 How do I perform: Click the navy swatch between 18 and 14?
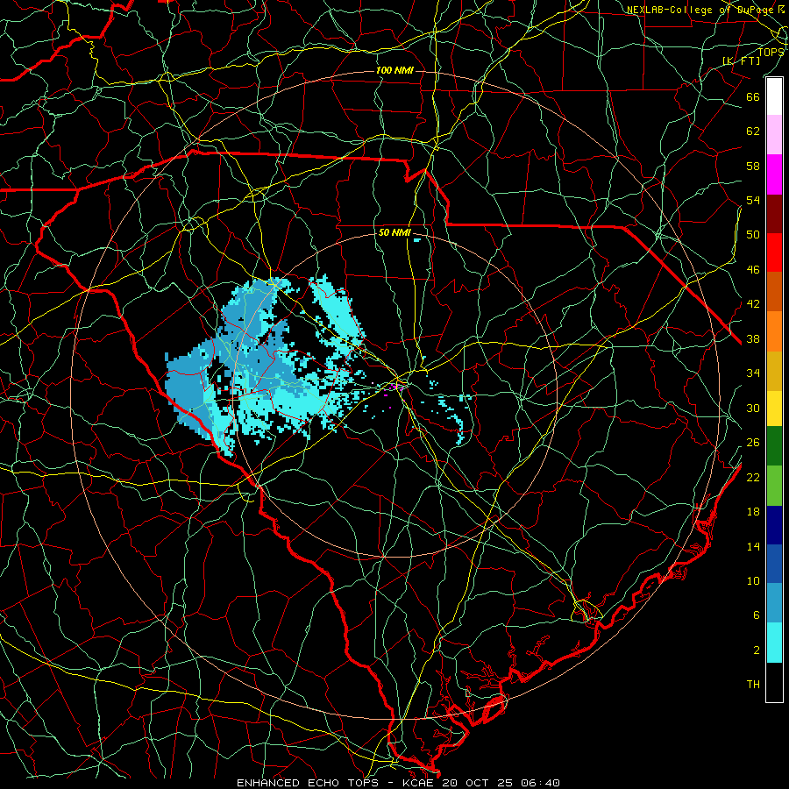[x=774, y=525]
